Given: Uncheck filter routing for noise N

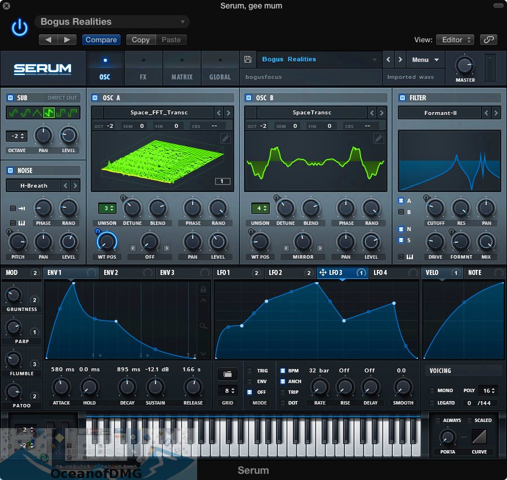Looking at the screenshot, I should (x=401, y=229).
